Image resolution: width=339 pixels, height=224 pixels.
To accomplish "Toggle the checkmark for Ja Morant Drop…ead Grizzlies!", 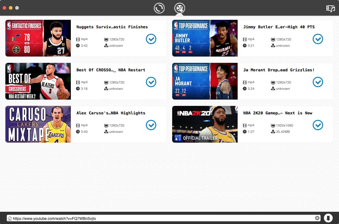I will coord(318,82).
